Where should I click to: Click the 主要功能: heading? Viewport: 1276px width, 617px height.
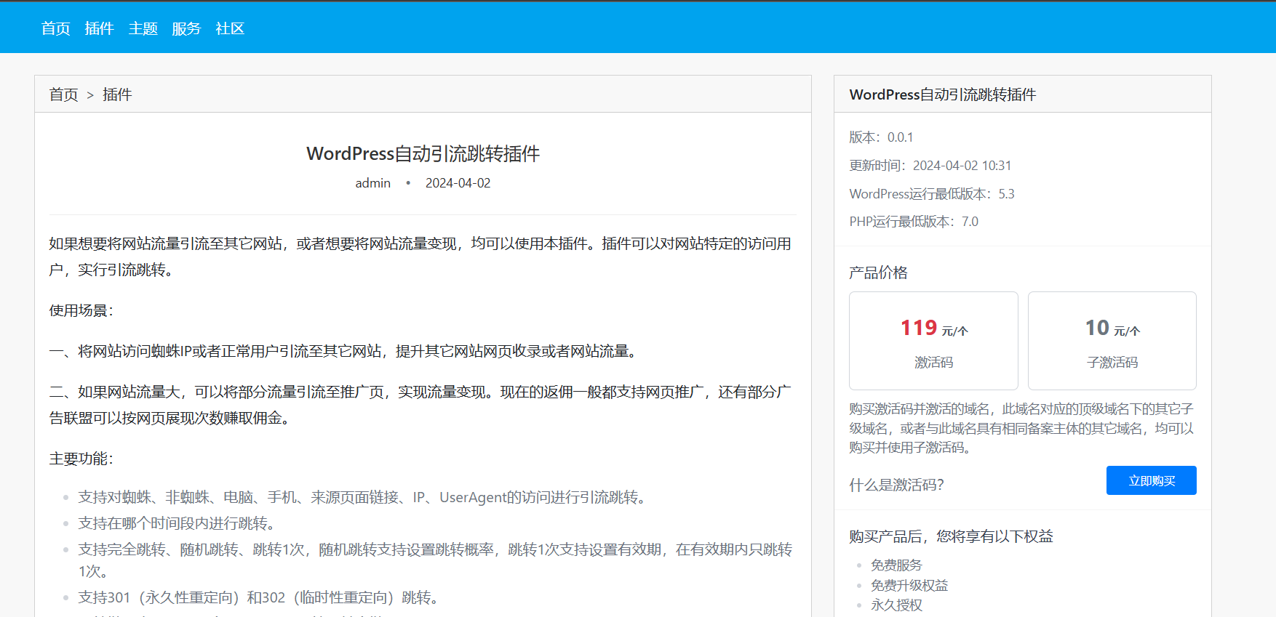tap(81, 459)
